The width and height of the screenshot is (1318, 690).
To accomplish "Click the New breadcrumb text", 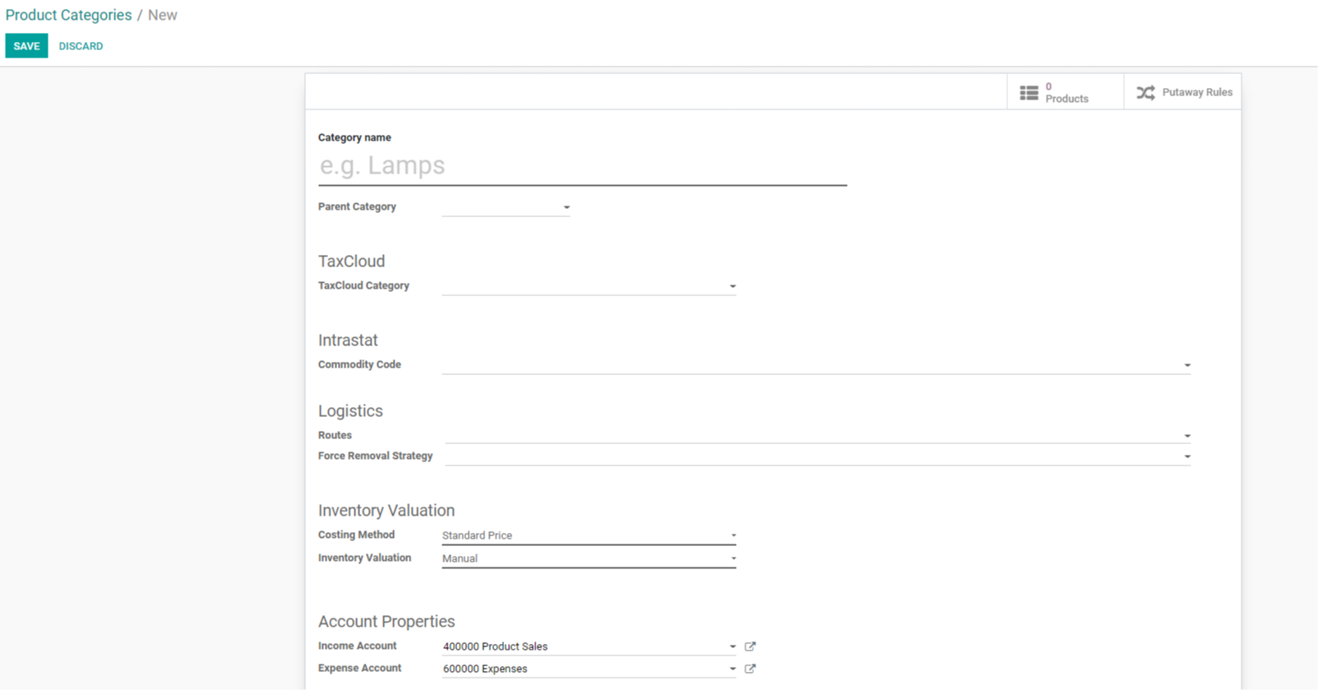I will (x=162, y=15).
